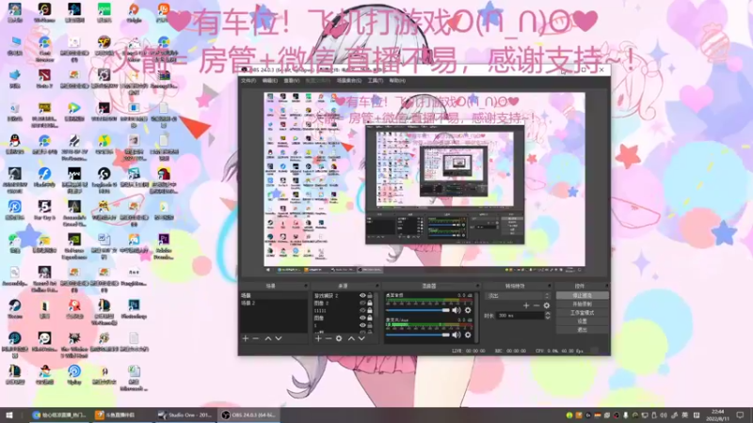Open transition properties gear icon
Viewport: 753px width, 423px height.
coord(547,305)
